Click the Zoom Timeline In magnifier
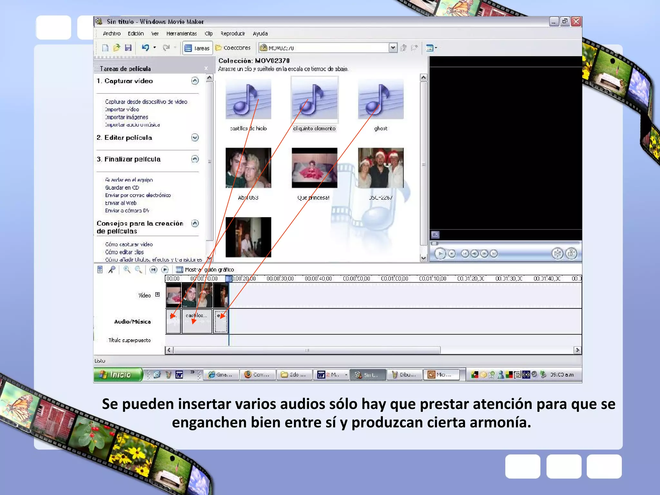The image size is (660, 495). (127, 269)
